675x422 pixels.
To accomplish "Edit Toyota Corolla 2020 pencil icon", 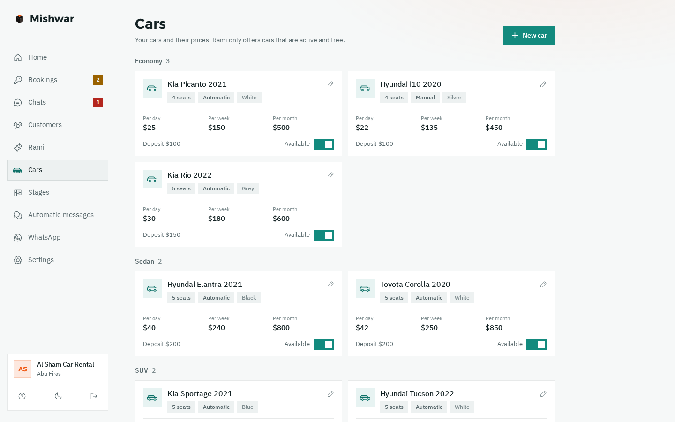I will pyautogui.click(x=543, y=285).
